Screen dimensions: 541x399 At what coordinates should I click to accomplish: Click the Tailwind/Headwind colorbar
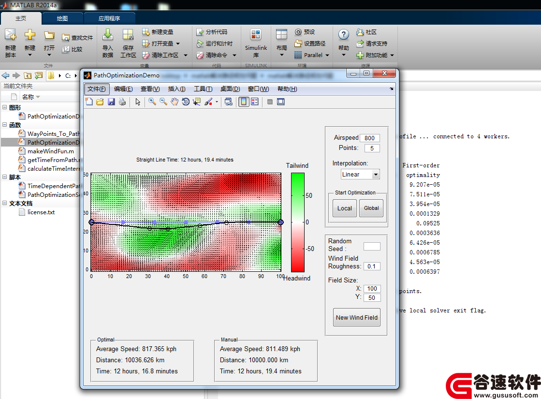coord(298,222)
